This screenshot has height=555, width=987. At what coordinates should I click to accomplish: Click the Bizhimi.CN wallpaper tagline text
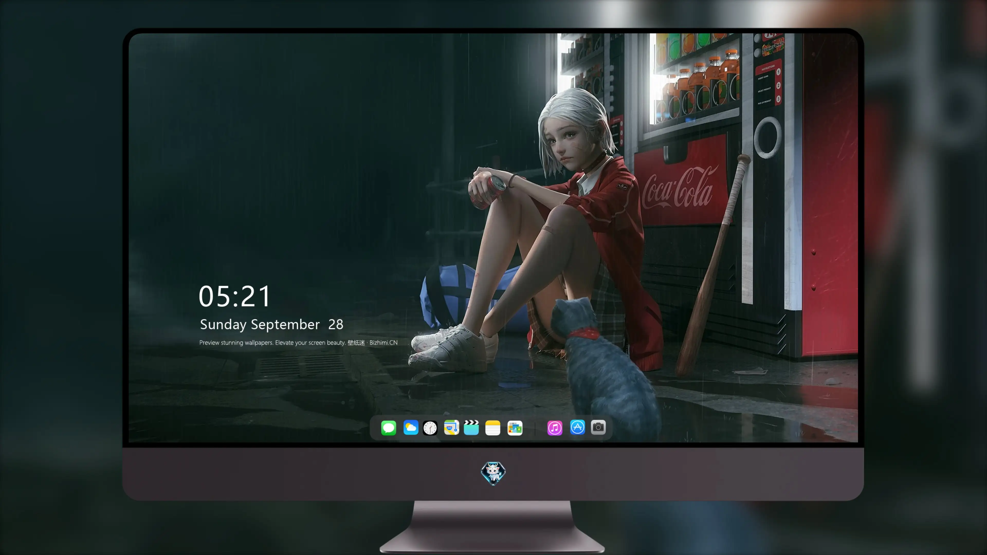tap(298, 343)
